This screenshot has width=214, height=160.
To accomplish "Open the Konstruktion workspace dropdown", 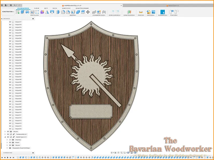I will click(x=8, y=12).
